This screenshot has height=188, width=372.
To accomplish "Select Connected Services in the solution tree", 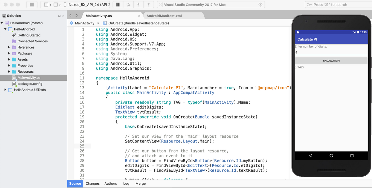I will pos(33,41).
